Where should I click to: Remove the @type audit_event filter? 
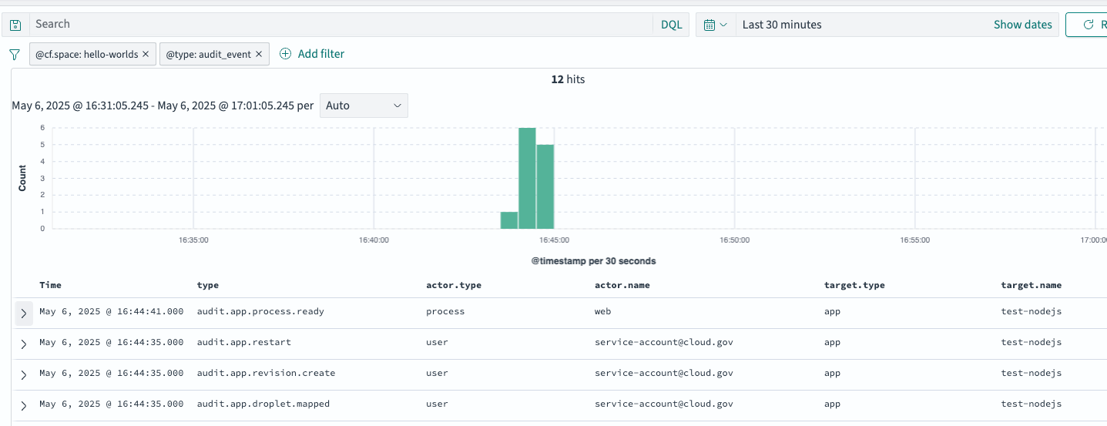[x=259, y=55]
